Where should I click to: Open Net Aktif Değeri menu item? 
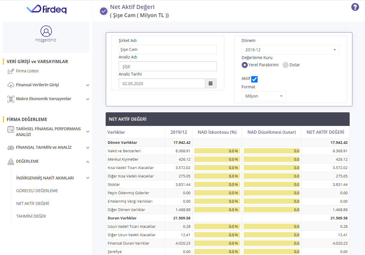(33, 203)
